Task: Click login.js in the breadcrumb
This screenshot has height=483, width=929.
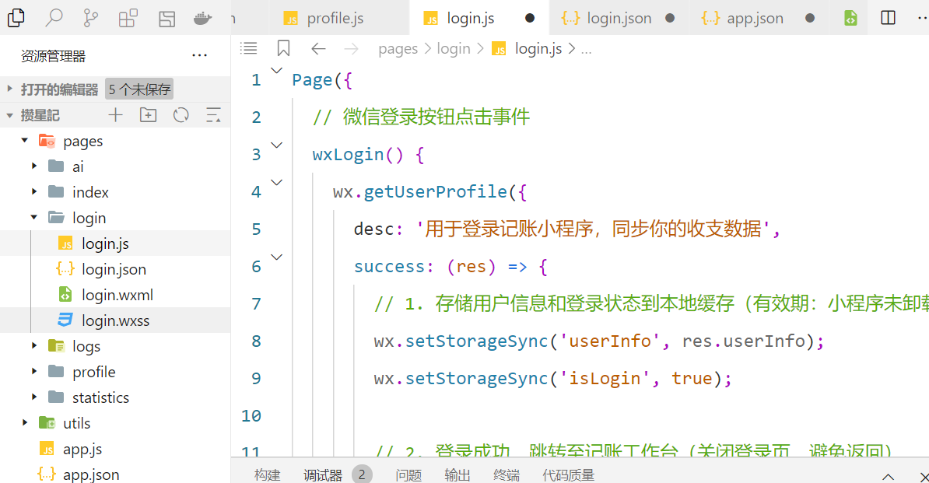Action: click(x=538, y=48)
